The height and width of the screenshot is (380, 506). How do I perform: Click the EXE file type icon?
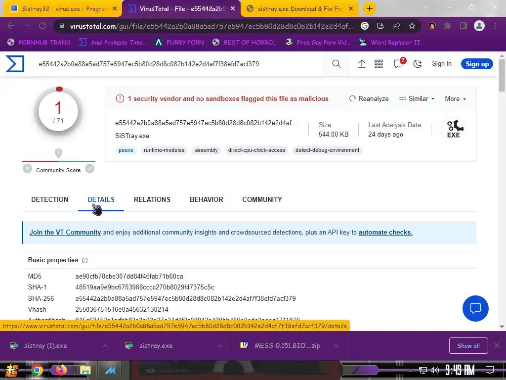(454, 129)
